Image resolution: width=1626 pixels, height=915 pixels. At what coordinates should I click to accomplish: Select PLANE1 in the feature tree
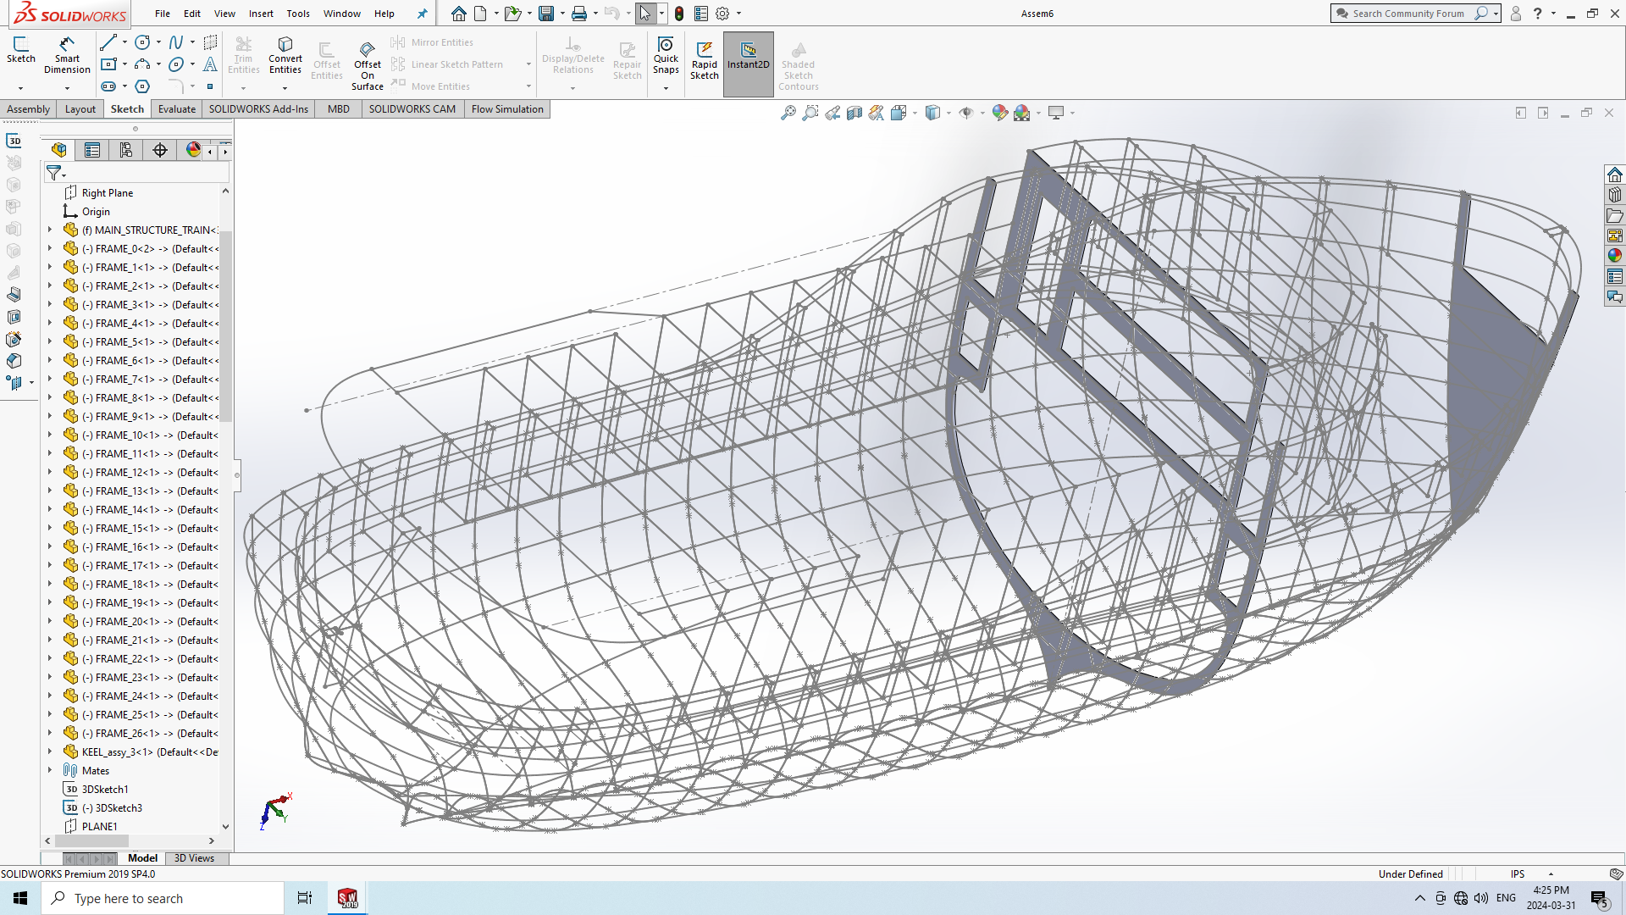(x=100, y=826)
